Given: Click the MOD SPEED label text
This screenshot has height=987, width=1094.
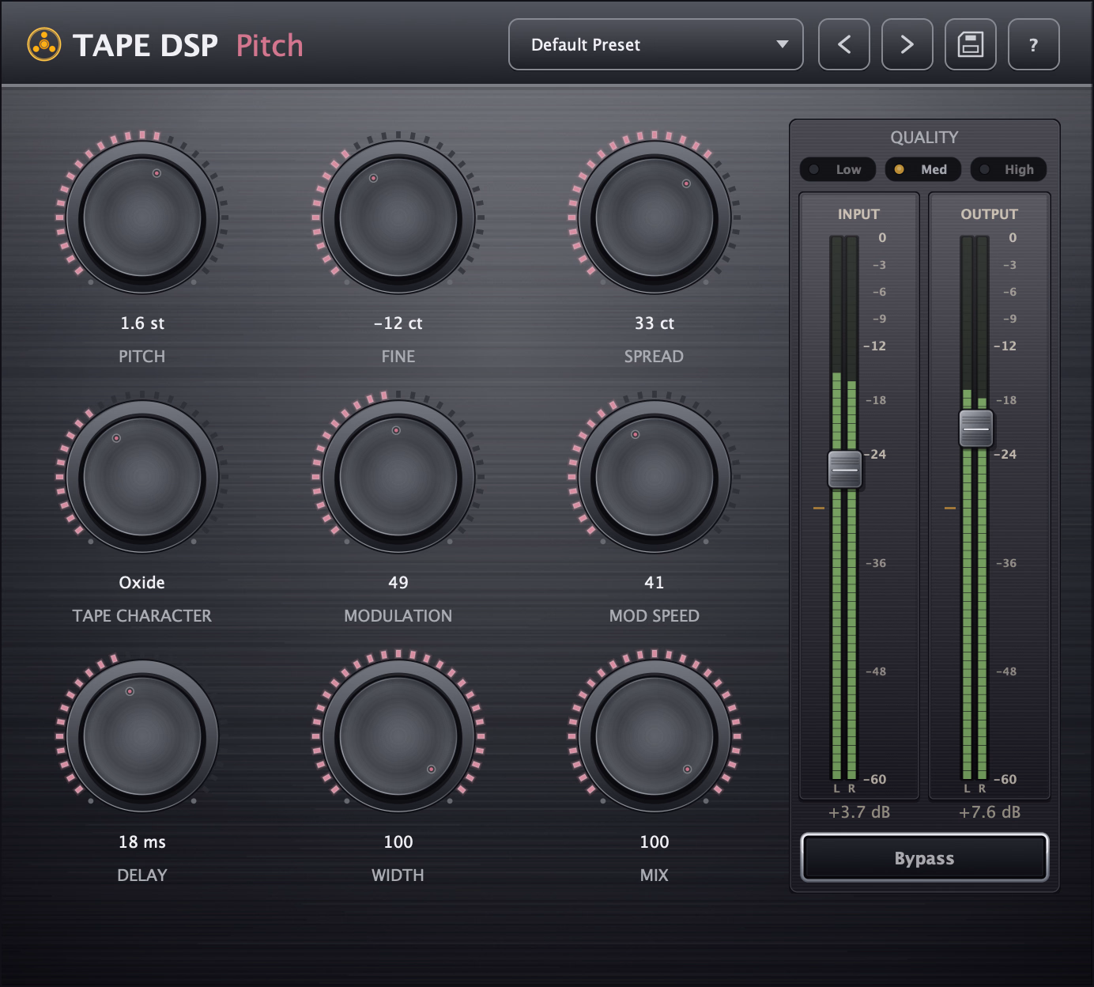Looking at the screenshot, I should (655, 616).
